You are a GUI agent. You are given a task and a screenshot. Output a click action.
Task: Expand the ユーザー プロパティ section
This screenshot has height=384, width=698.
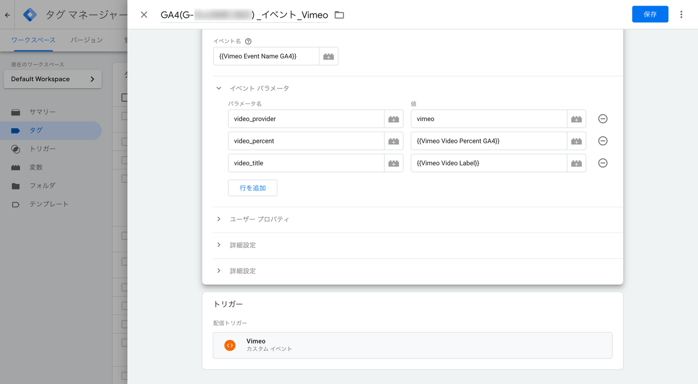coord(219,219)
